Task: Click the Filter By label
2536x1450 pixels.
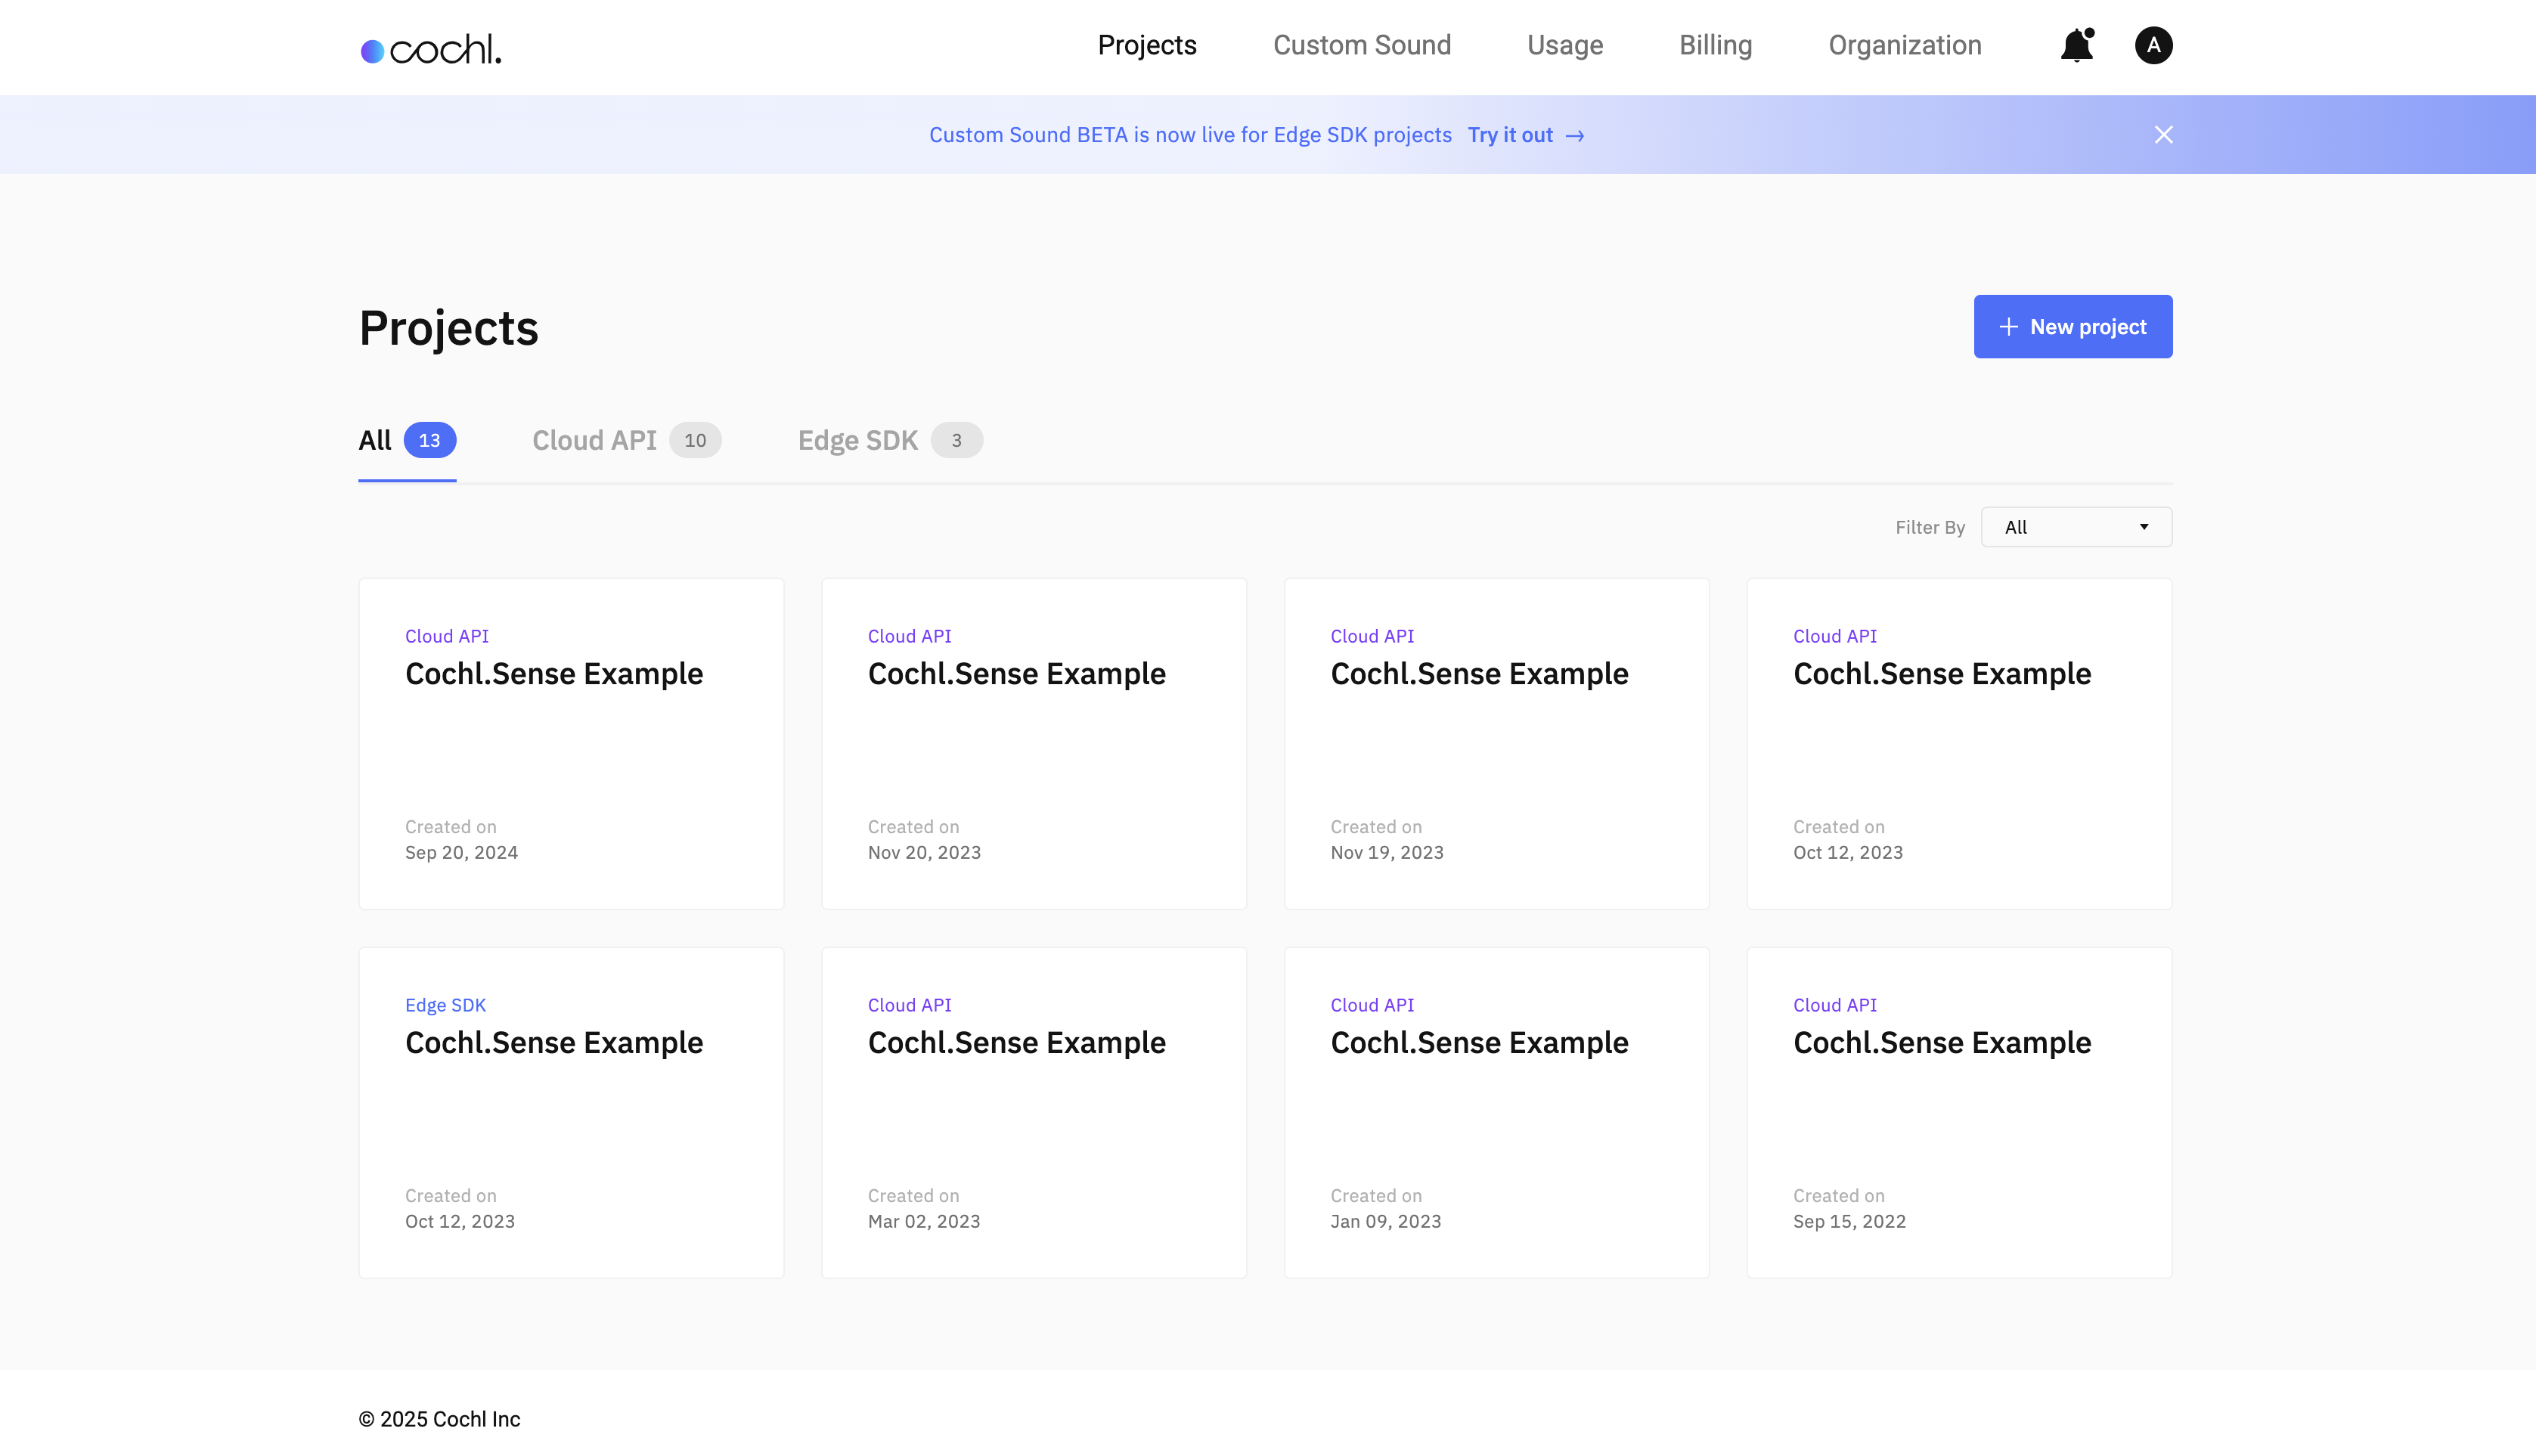Action: (1930, 527)
